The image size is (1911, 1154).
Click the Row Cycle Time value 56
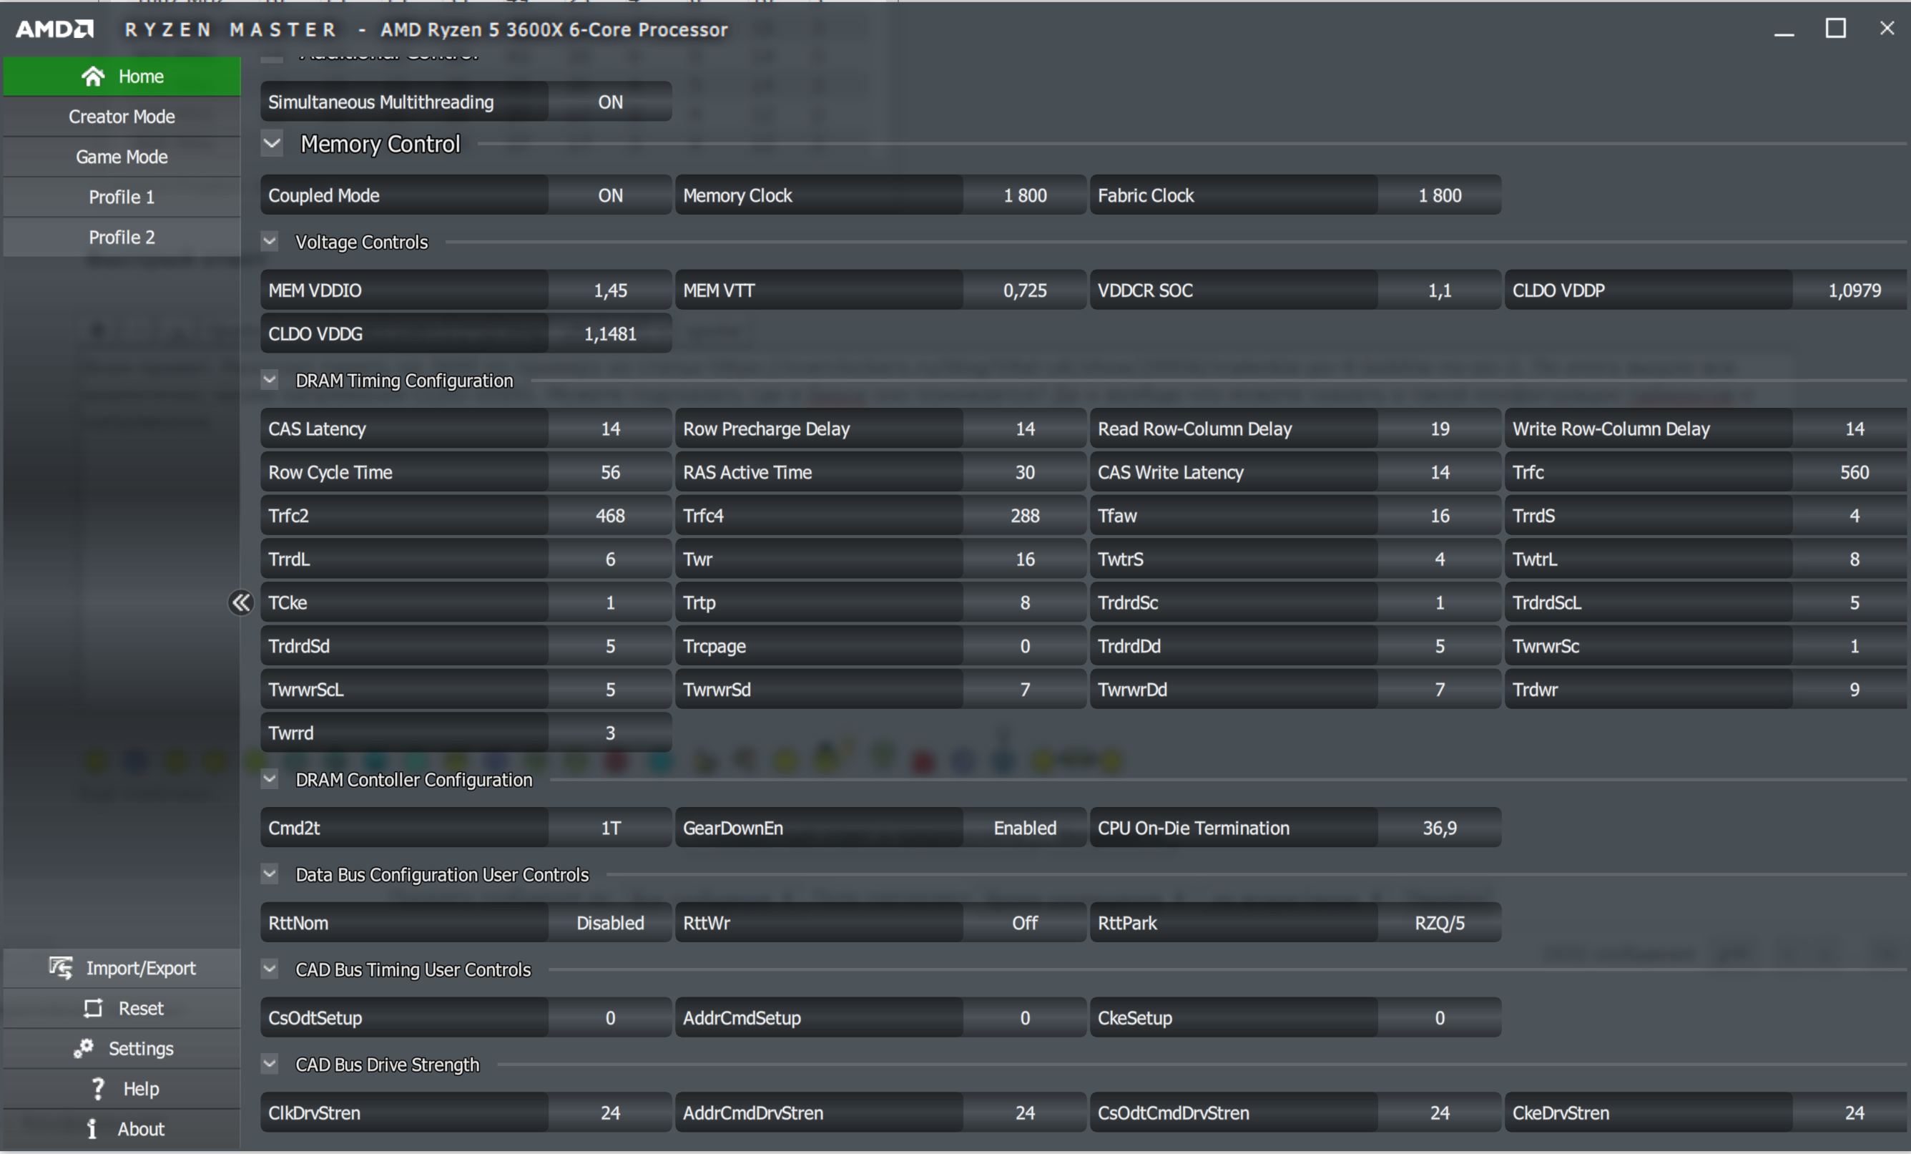tap(609, 472)
